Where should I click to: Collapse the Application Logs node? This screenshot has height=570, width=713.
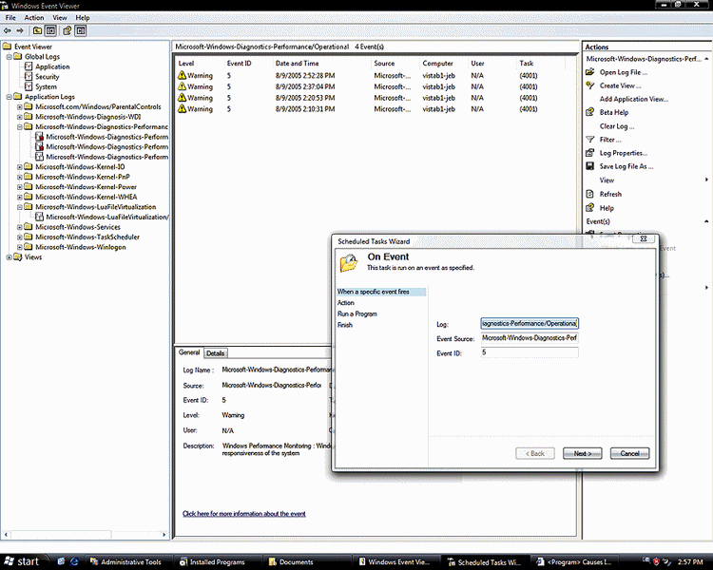(x=9, y=97)
